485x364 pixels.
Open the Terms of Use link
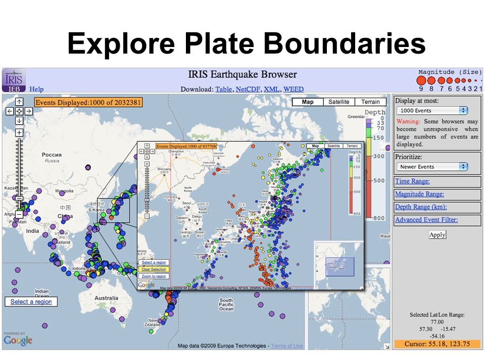tap(287, 346)
